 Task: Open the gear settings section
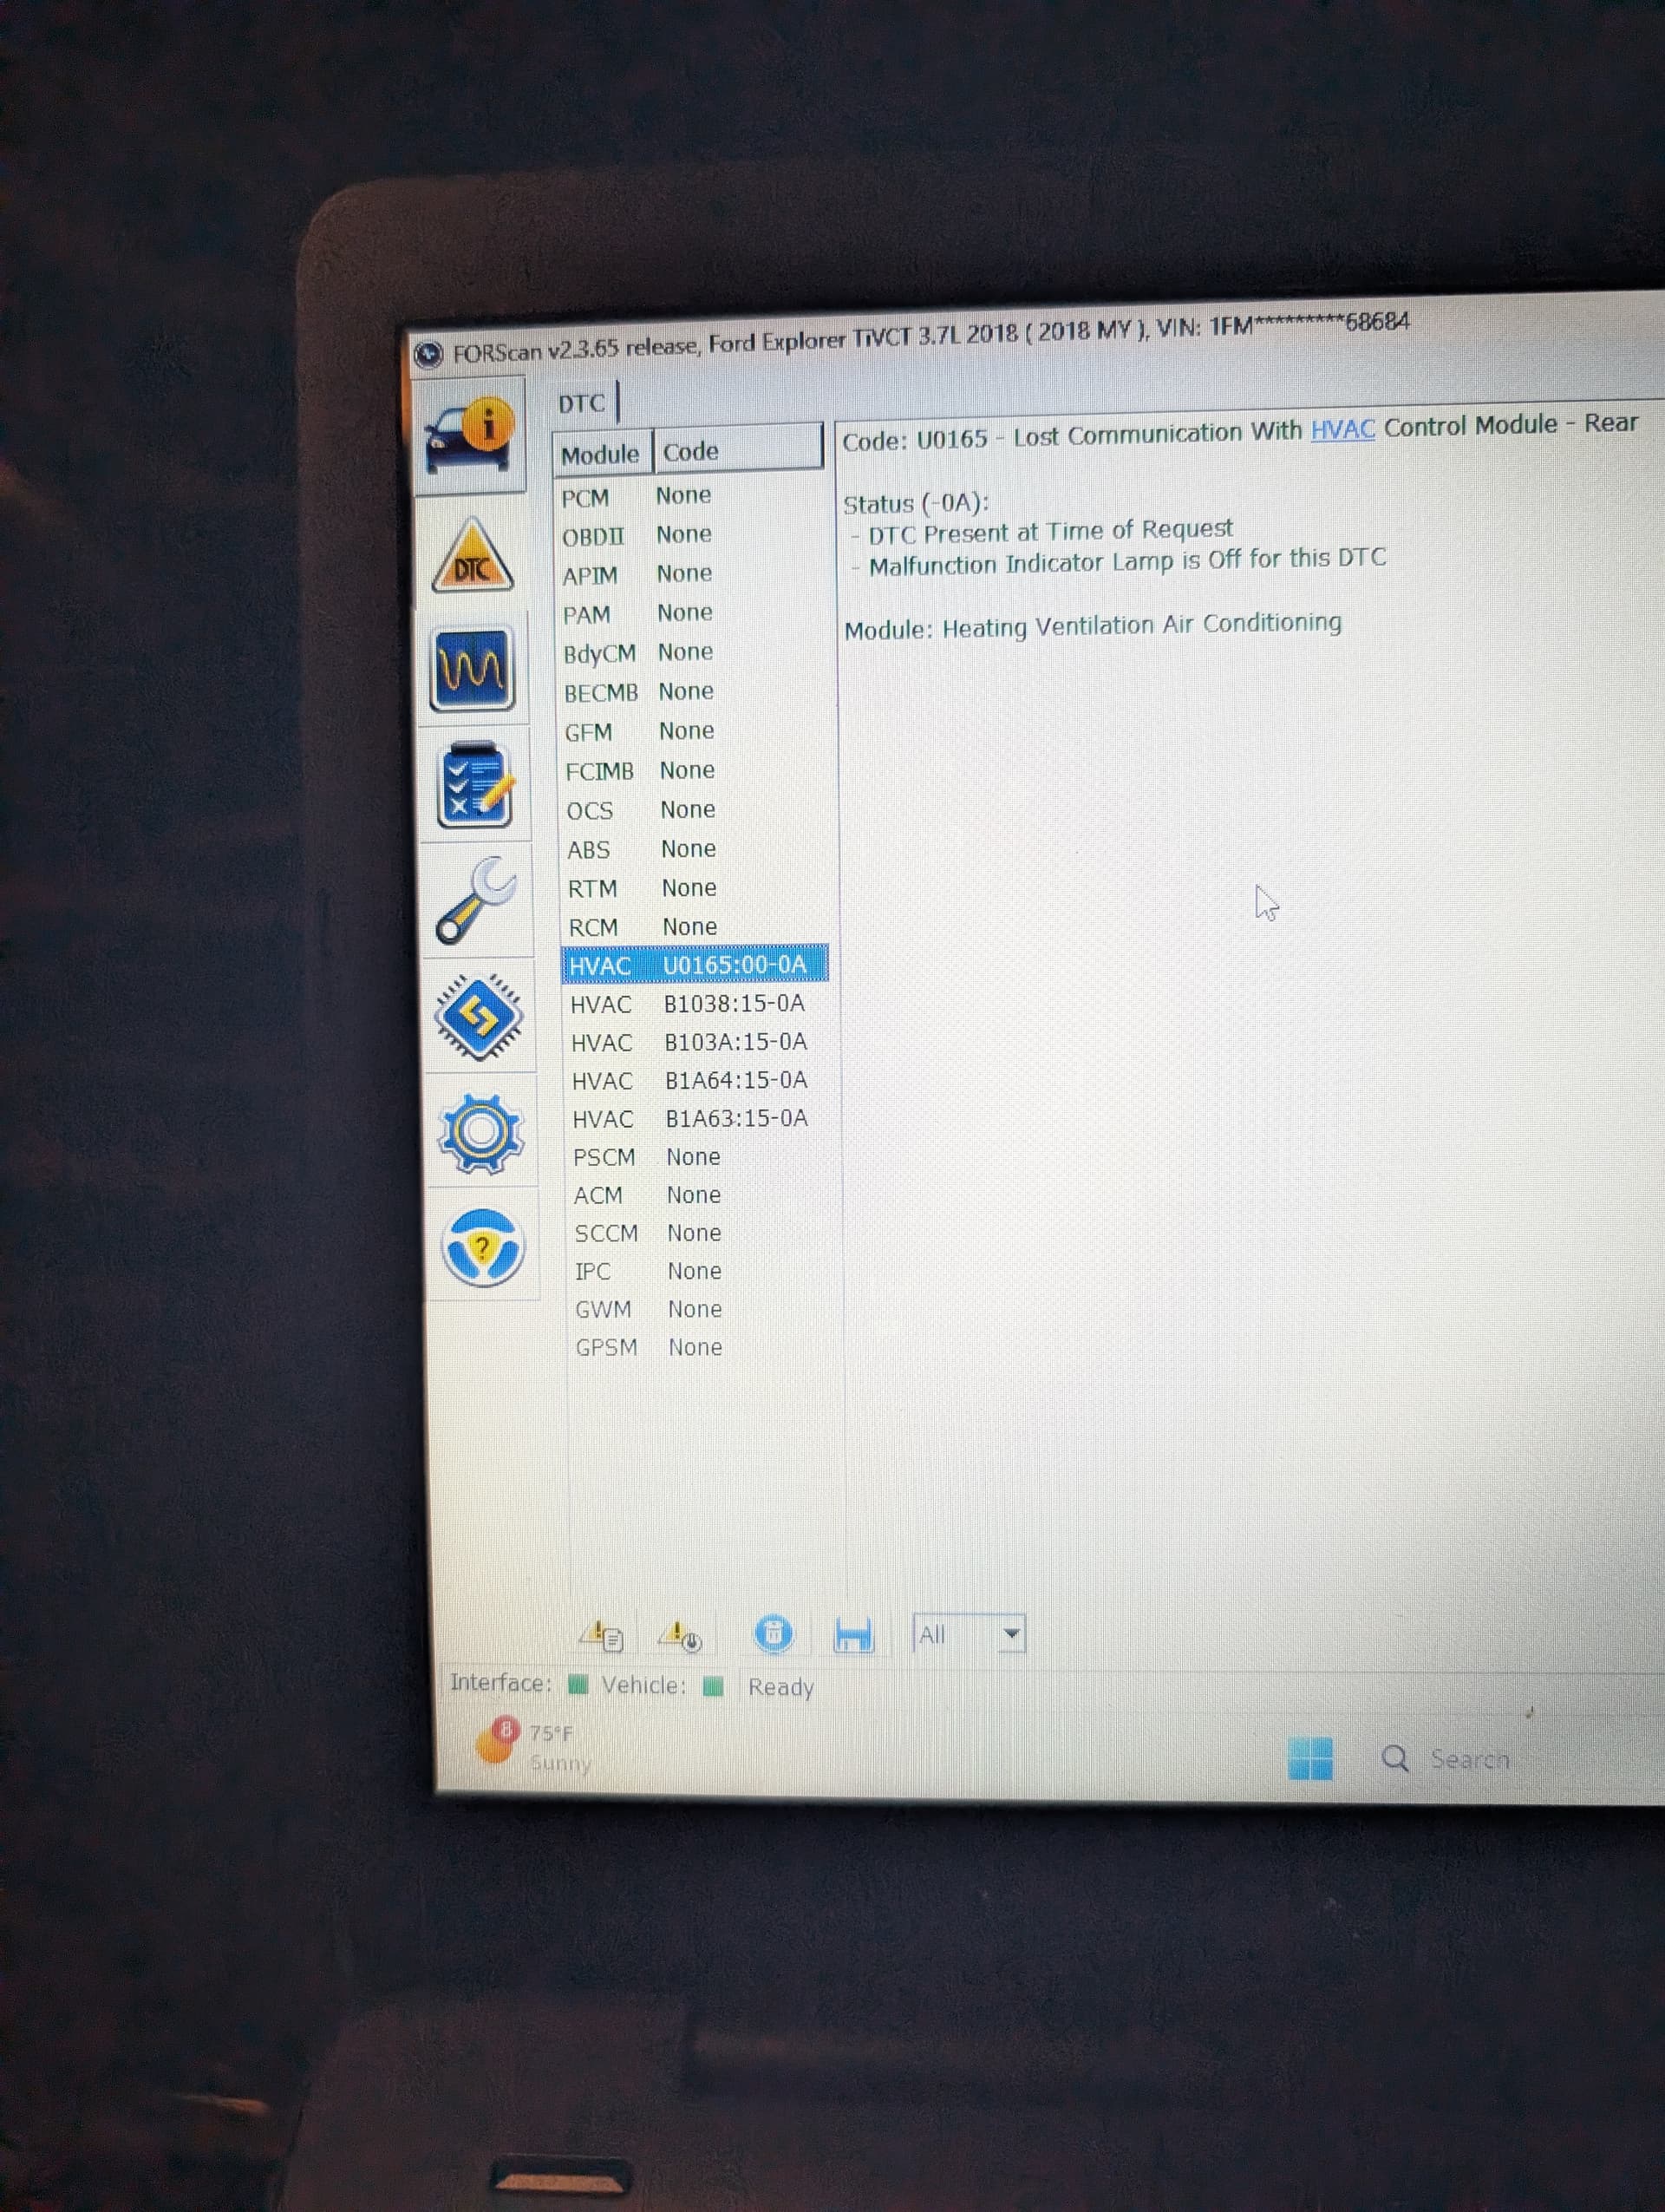(480, 1133)
